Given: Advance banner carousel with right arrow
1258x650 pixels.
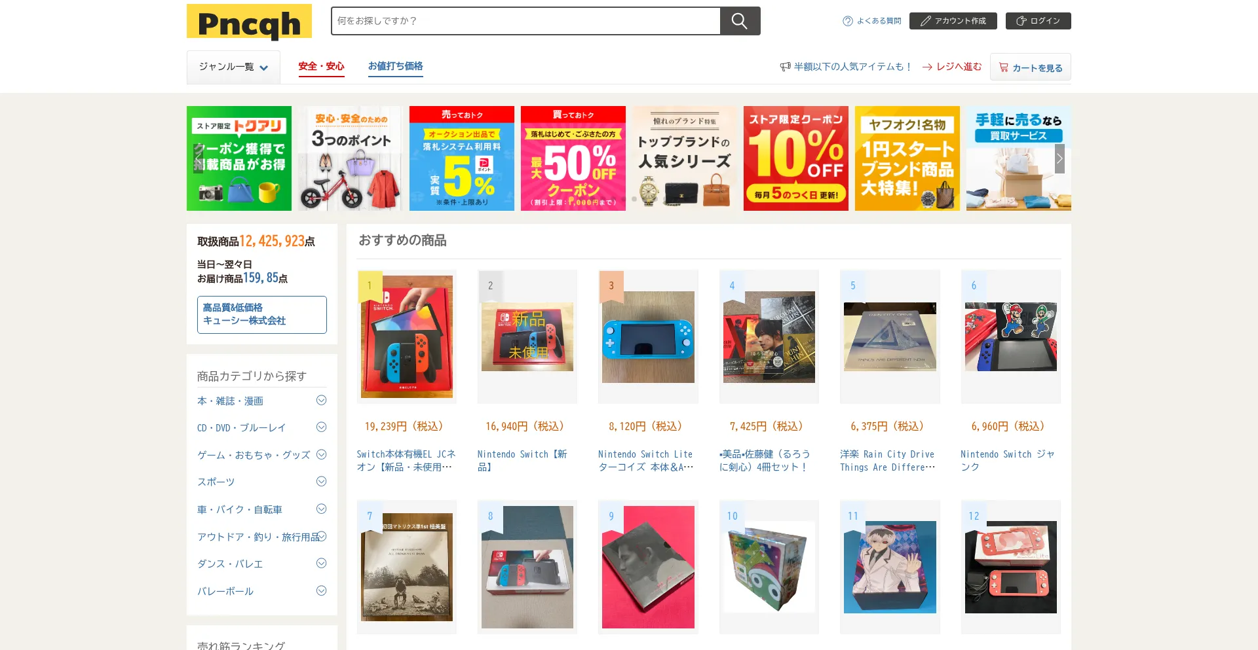Looking at the screenshot, I should 1059,158.
